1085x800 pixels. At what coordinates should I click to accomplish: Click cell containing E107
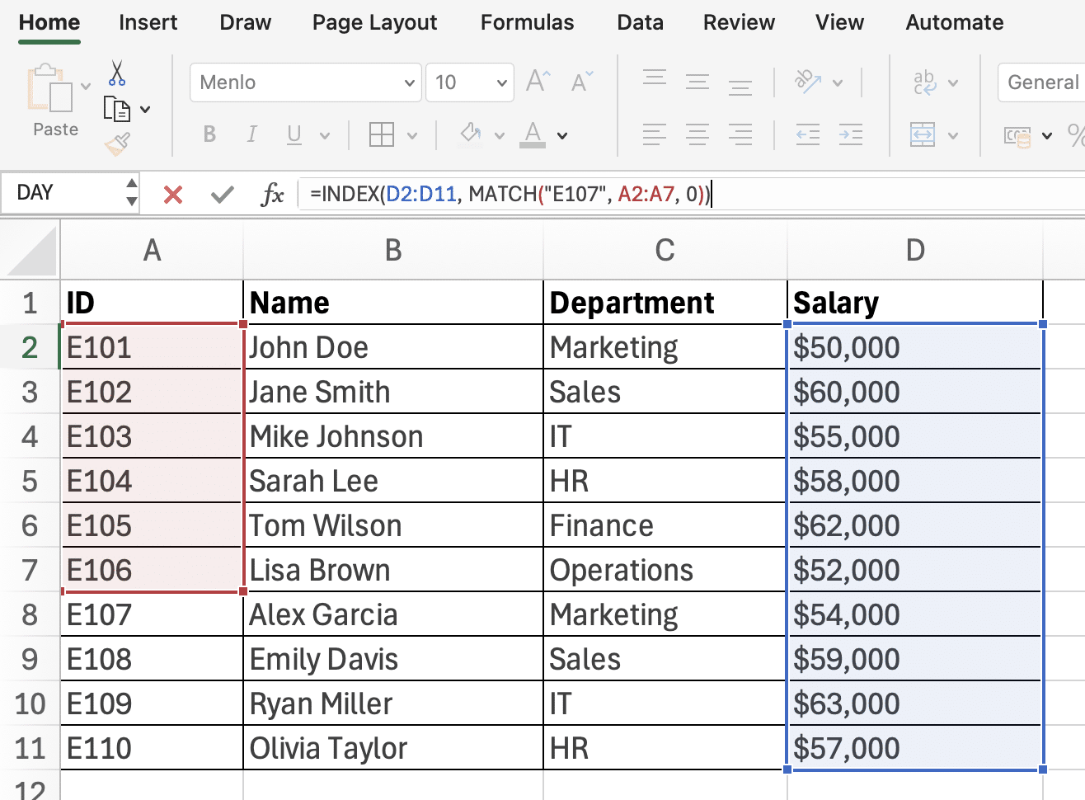tap(152, 614)
